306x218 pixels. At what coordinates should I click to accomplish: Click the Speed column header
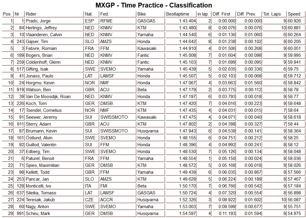(x=294, y=14)
